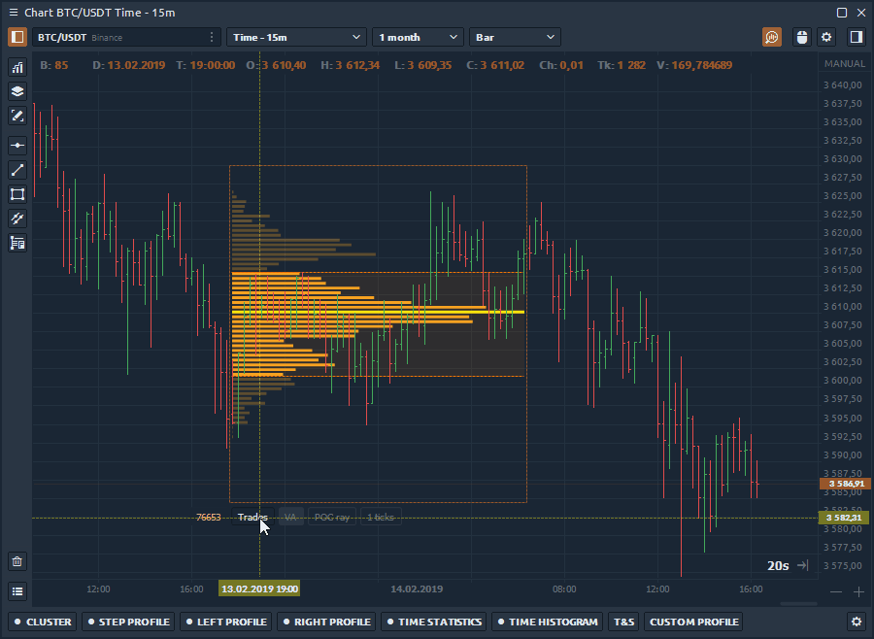This screenshot has width=874, height=639.
Task: Open the mouse trading mode icon
Action: click(801, 37)
